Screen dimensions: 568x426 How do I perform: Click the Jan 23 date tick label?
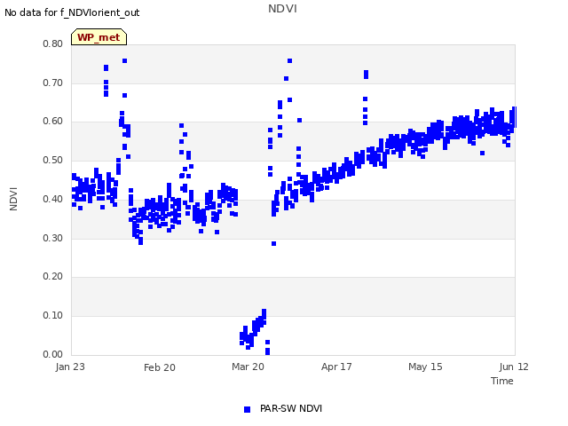70,367
